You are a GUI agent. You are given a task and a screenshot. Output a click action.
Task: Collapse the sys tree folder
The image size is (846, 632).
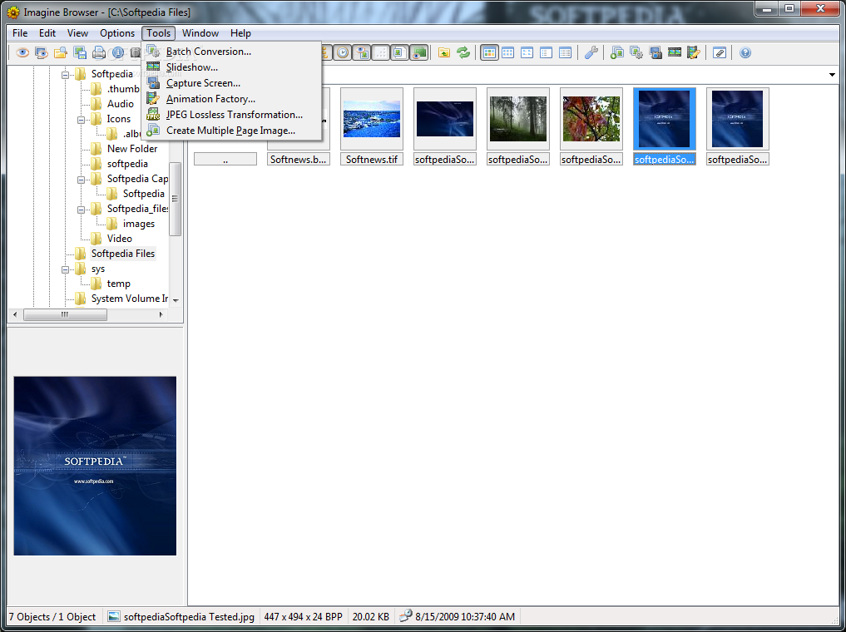[65, 269]
